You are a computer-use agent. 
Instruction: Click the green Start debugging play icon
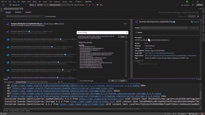[72, 5]
